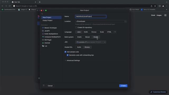Viewport: 169px width, 95px height.
Task: Choose Groovy language
Action: tap(94, 32)
